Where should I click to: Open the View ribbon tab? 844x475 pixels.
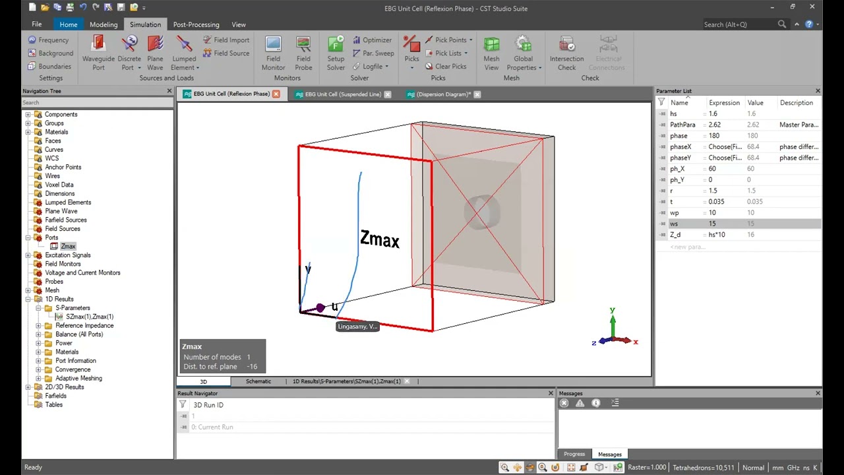pos(239,24)
